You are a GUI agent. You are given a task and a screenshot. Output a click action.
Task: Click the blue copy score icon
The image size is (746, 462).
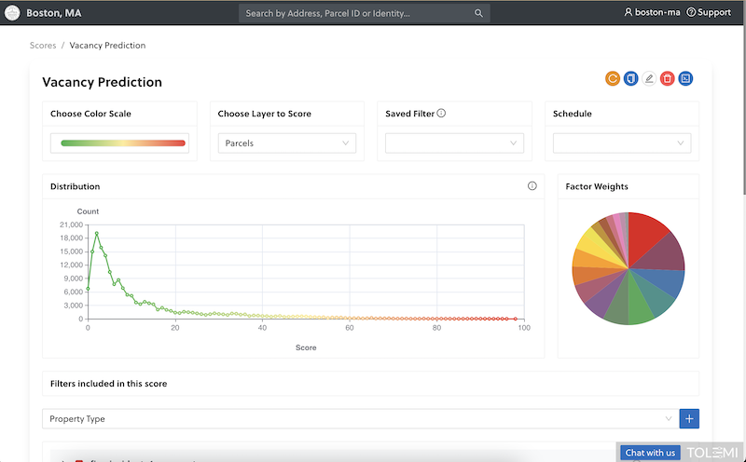[x=630, y=79]
